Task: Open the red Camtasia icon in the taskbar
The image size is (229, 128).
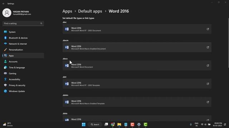Action: pos(132,124)
